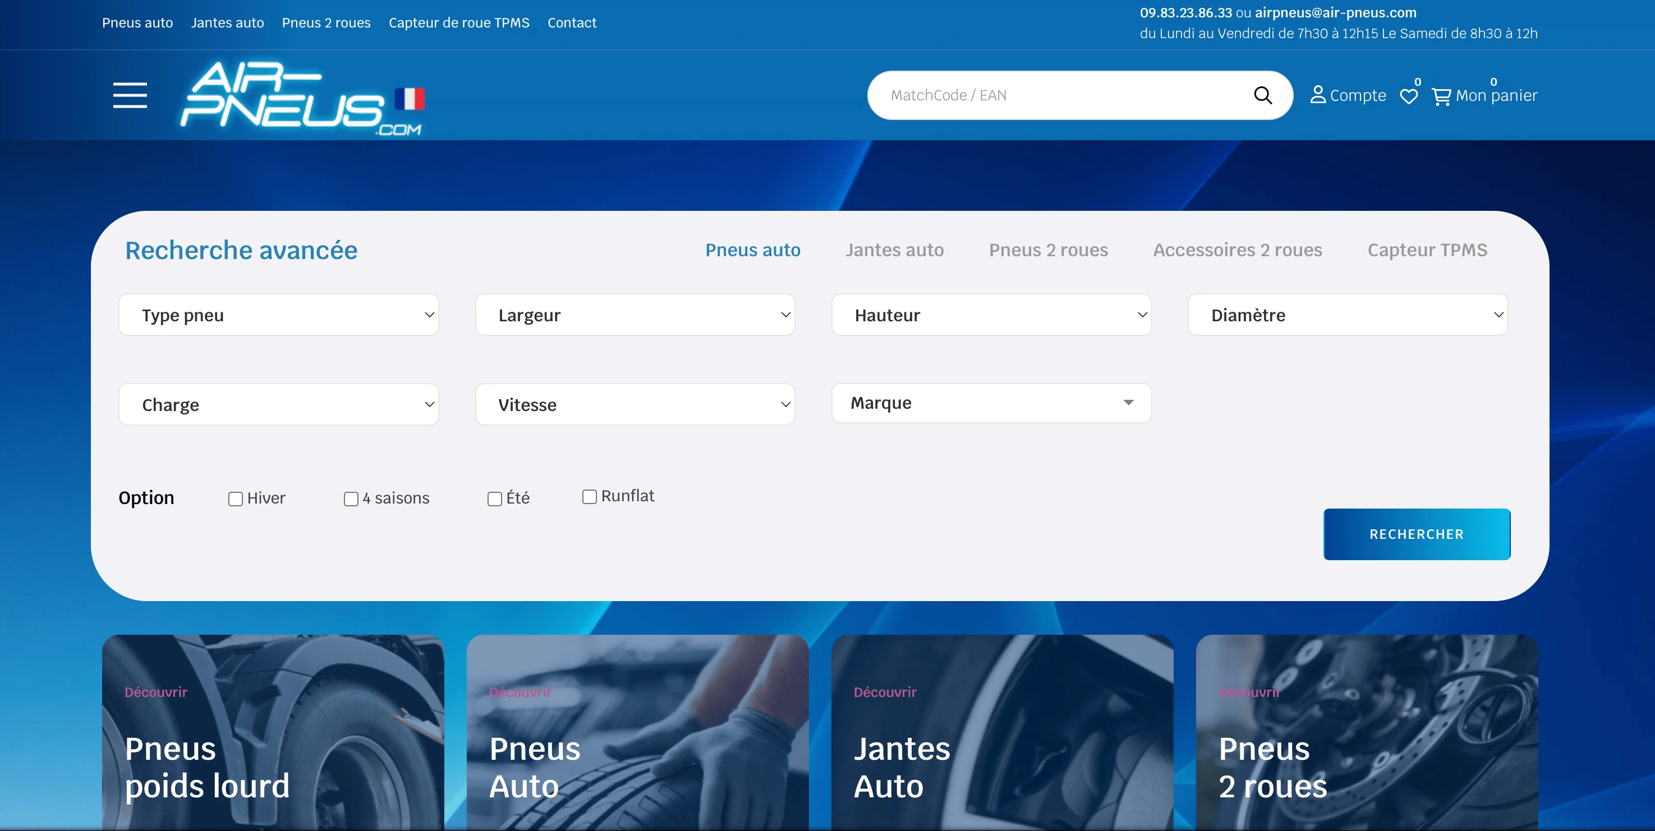
Task: Select the Capteur TPMS tab
Action: 1427,250
